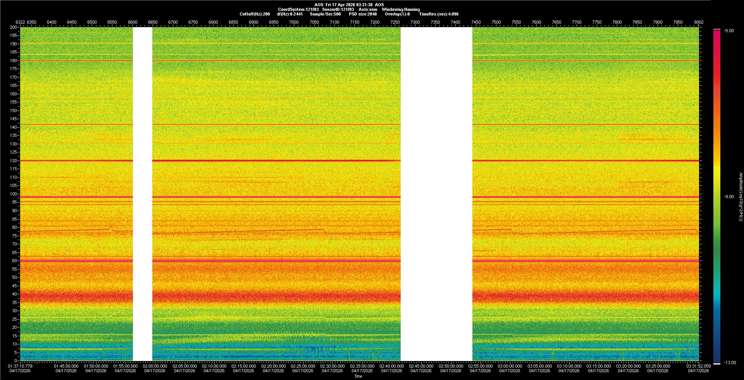The image size is (744, 380).
Task: Select the narrow white data gap near 02:00:00
Action: pos(143,194)
